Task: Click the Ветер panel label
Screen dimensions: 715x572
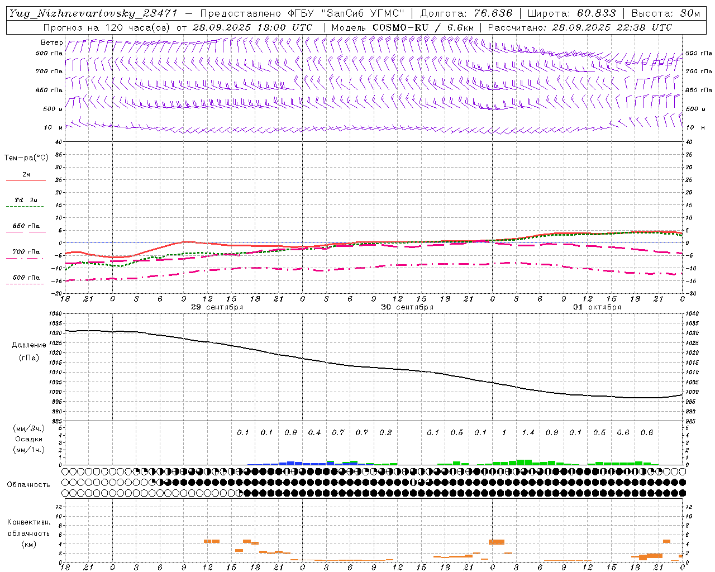Action: [x=51, y=42]
